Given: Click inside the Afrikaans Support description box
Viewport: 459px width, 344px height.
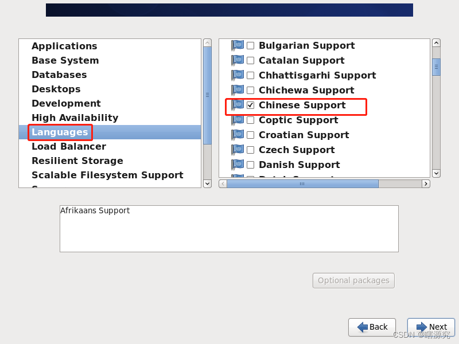Looking at the screenshot, I should (x=228, y=228).
